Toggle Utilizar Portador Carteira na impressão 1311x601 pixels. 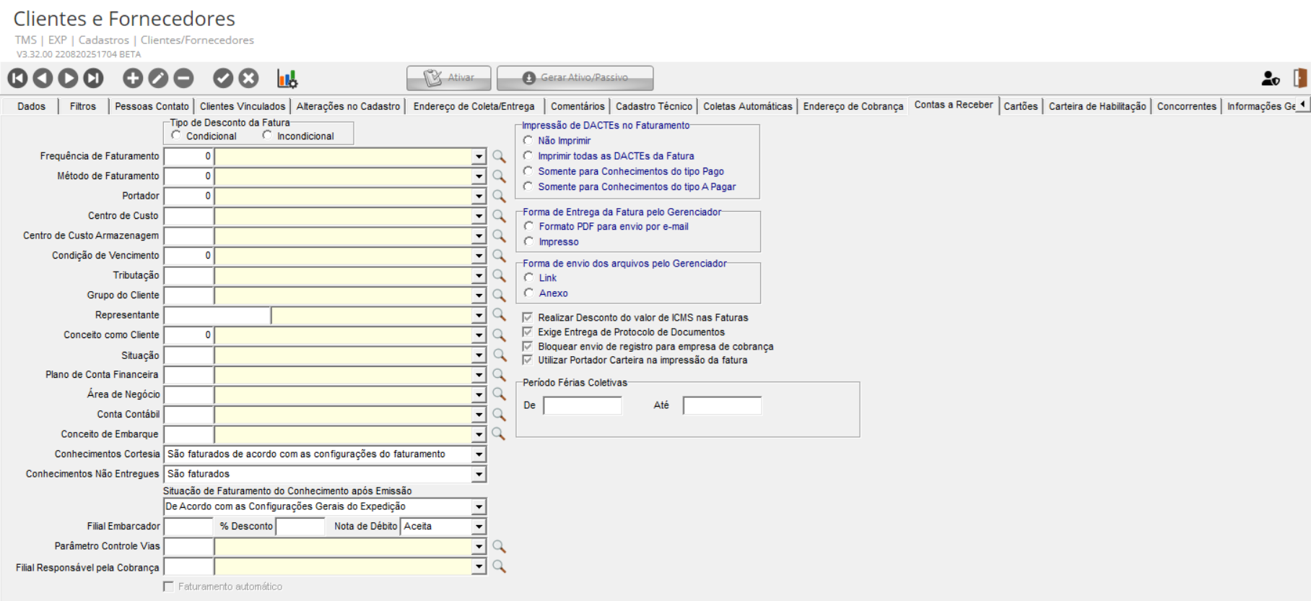(528, 360)
